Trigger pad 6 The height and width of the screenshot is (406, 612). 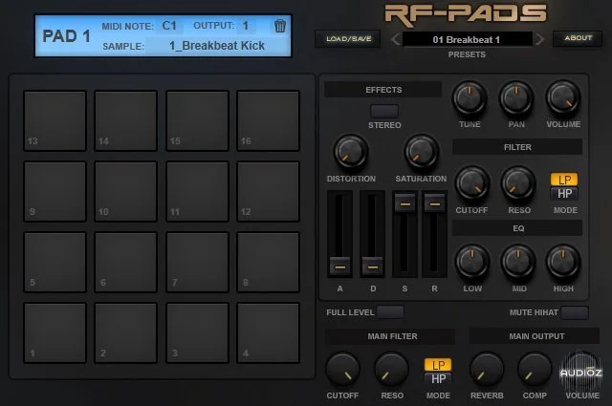coord(125,262)
